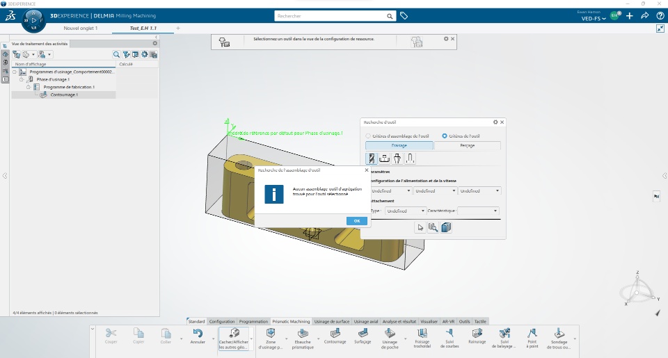
Task: Click Cacher/Afficher les autres géo tool
Action: pos(234,339)
